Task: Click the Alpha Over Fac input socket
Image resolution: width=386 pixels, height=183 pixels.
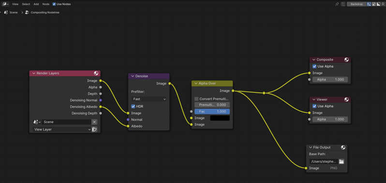Action: [x=192, y=111]
